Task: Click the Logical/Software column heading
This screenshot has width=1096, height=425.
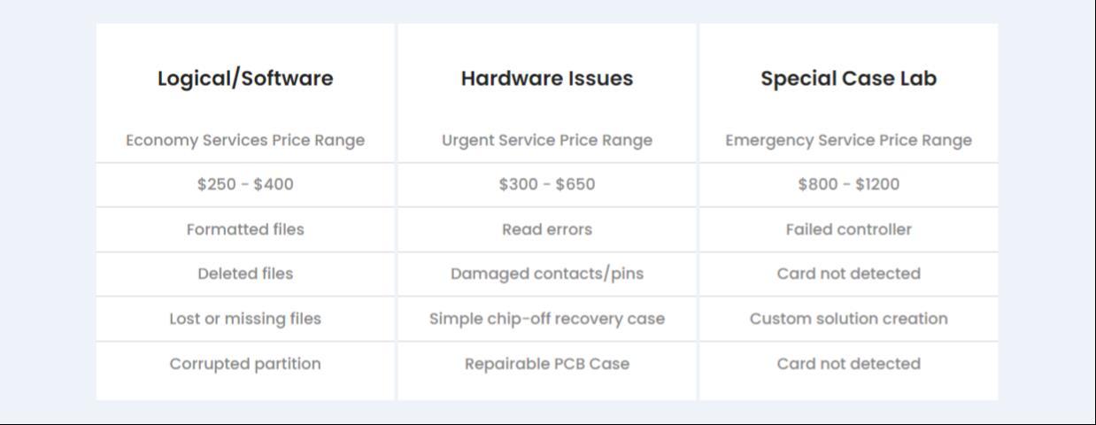Action: 245,78
